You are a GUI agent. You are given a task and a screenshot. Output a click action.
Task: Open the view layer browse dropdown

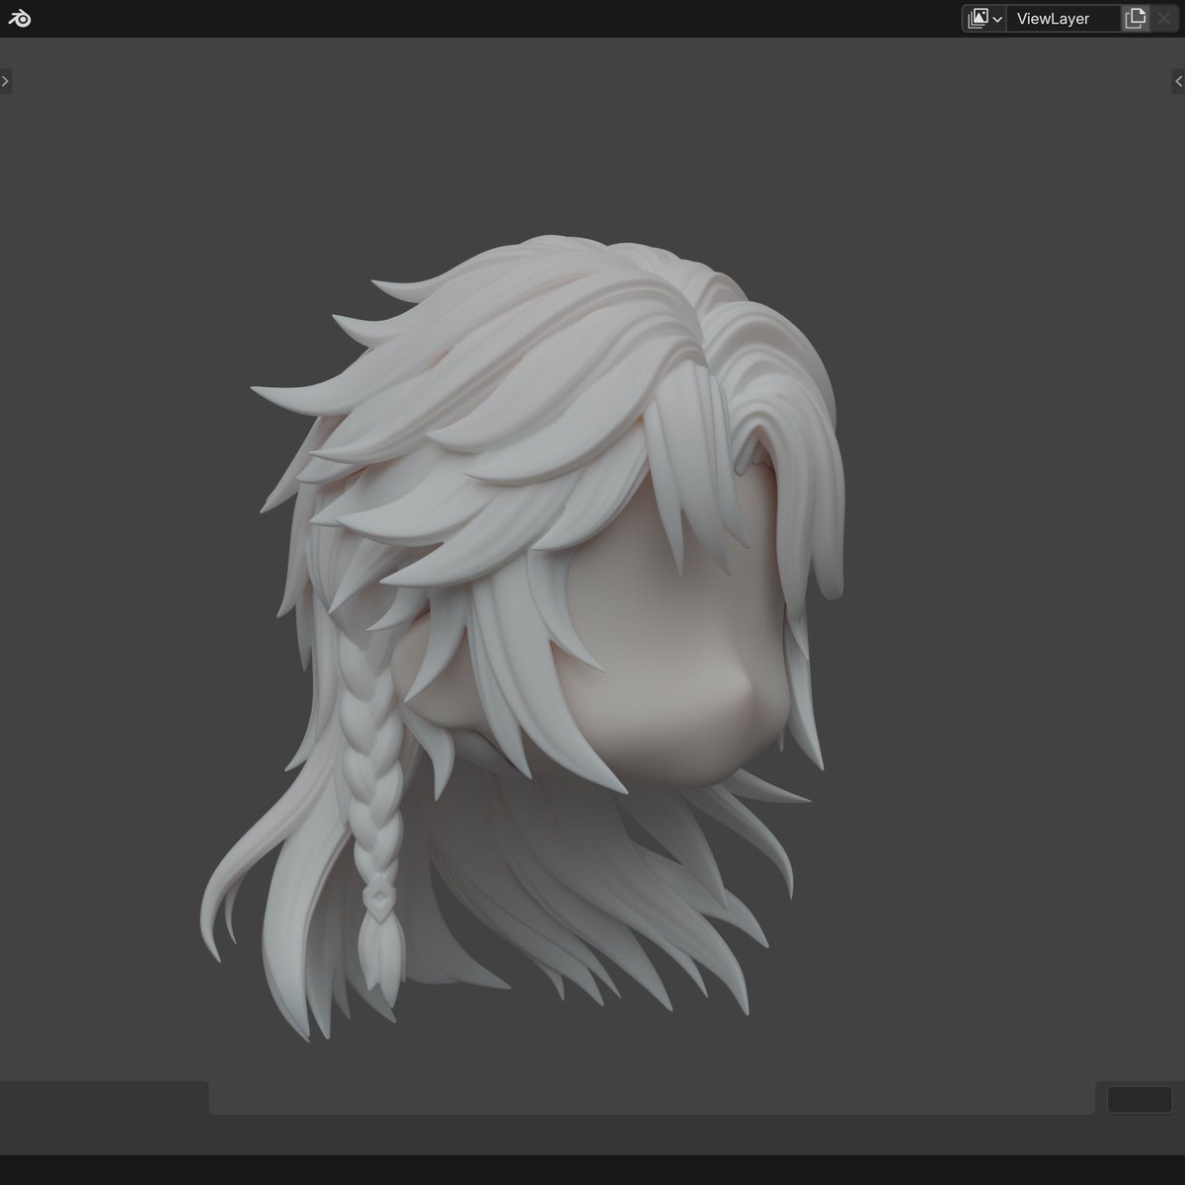click(985, 19)
